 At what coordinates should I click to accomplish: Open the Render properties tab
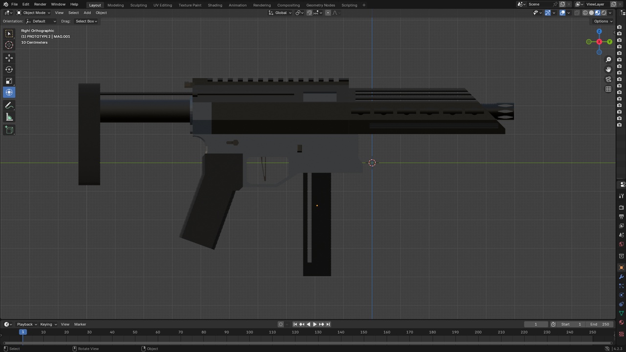click(x=622, y=207)
